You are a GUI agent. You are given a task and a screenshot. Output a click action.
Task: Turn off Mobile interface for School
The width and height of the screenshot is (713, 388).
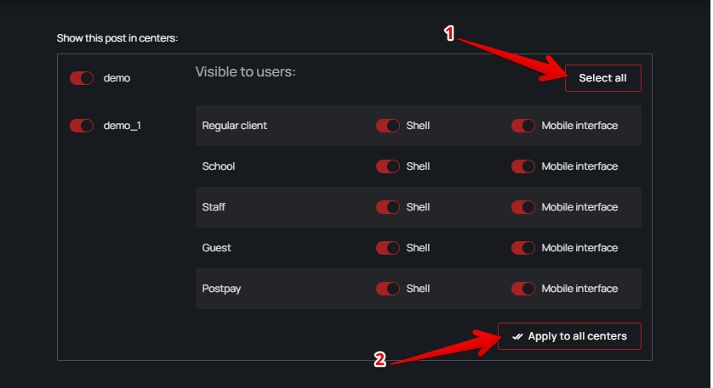tap(523, 166)
